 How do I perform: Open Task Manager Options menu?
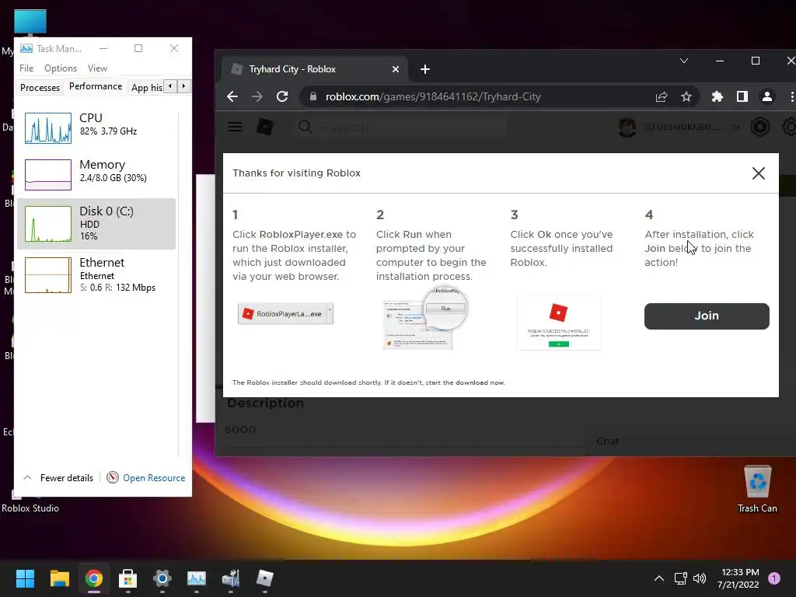point(61,68)
